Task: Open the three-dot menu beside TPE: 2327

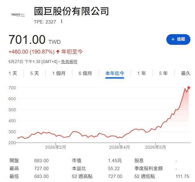Action: tap(62, 21)
